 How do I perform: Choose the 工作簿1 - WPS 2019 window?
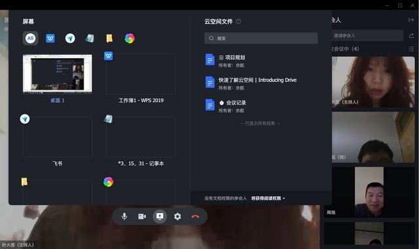[x=141, y=74]
